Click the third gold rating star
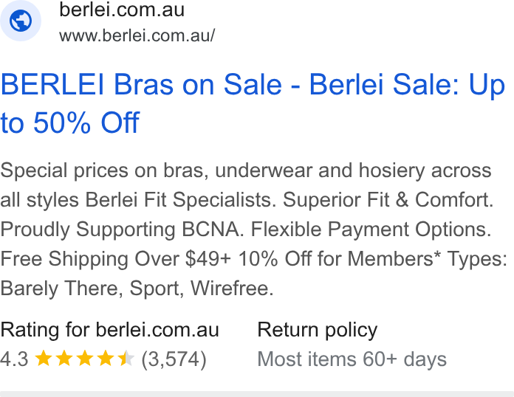This screenshot has width=514, height=397. [85, 358]
